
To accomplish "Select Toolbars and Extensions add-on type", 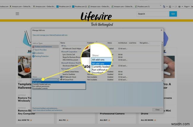I will pyautogui.click(x=45, y=47).
